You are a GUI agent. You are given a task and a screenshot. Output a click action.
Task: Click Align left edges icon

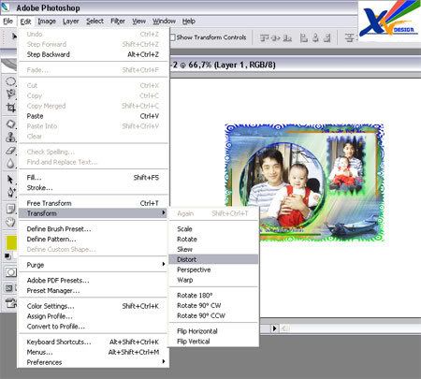pos(303,37)
